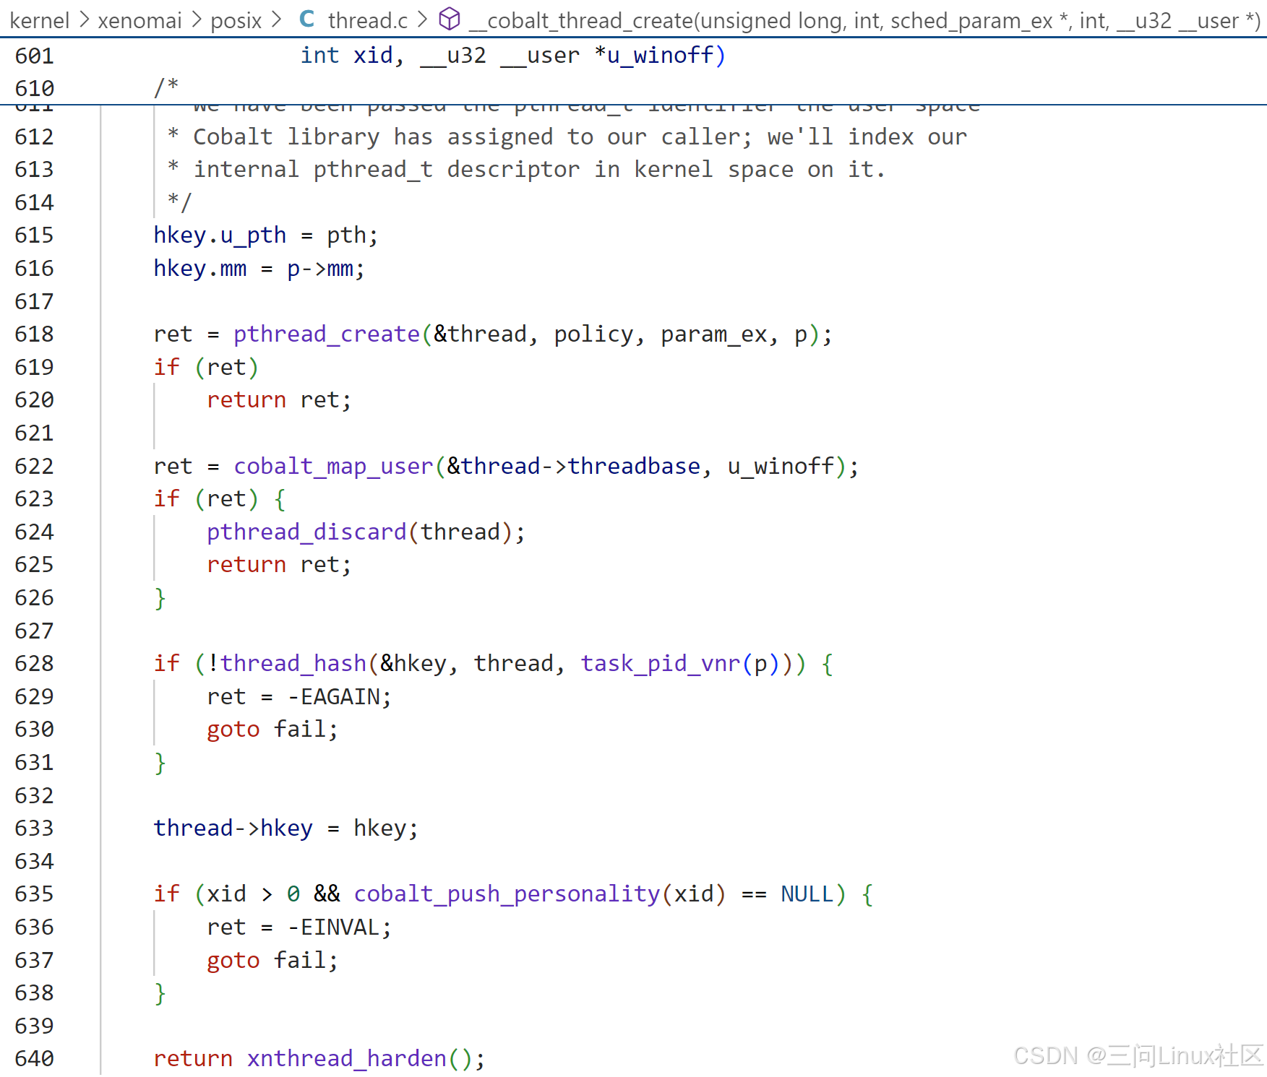This screenshot has height=1077, width=1267.
Task: Open __cobalt_thread_create symbol in breadcrumb
Action: 864,20
